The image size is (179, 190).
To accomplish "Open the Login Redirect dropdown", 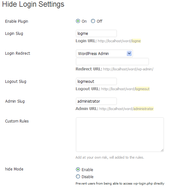I will (104, 53).
